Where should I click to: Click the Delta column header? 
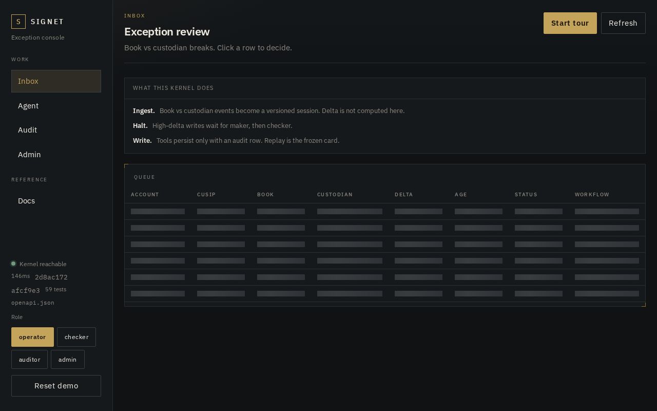pyautogui.click(x=403, y=194)
